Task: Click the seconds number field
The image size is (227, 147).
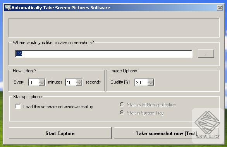Action: click(71, 82)
